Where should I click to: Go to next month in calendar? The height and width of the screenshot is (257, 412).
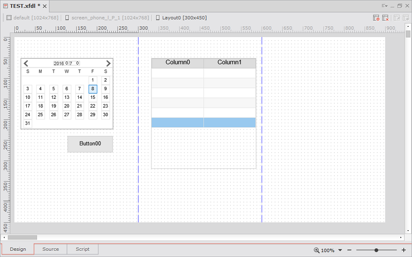tap(108, 63)
